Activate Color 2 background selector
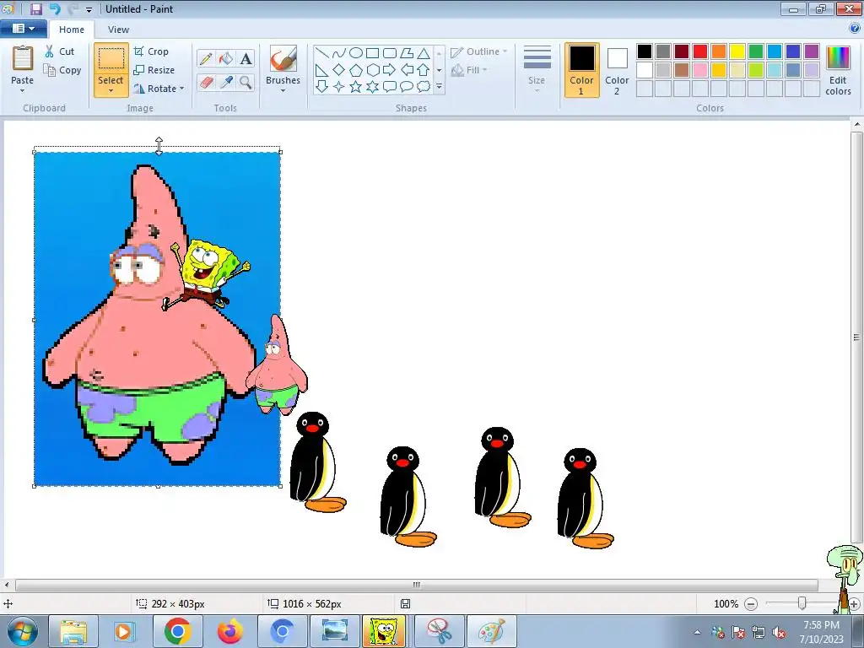Screen dimensions: 864x648 (617, 70)
